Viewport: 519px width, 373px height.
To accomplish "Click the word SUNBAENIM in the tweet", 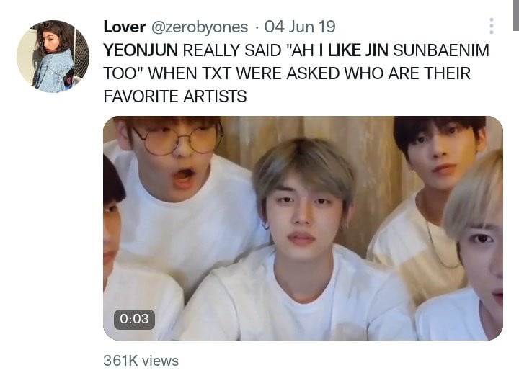I will pyautogui.click(x=441, y=50).
